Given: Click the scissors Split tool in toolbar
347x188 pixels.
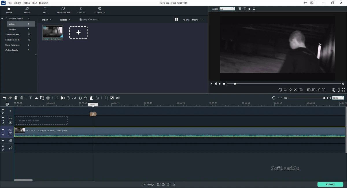Looking at the screenshot, I should [36, 98].
